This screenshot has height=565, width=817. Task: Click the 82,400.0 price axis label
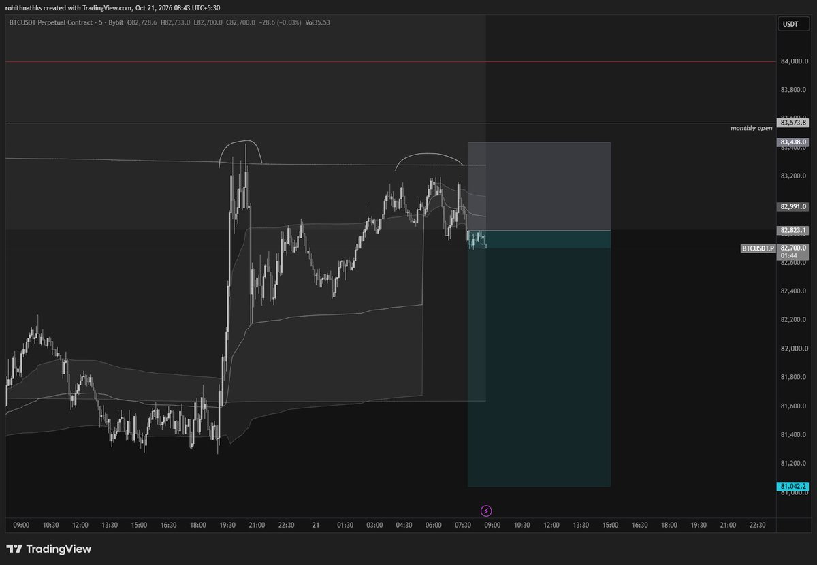793,291
